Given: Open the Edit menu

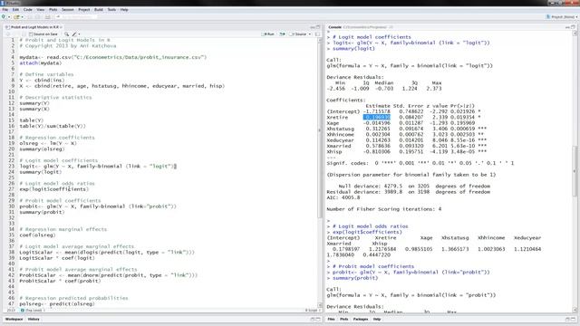Looking at the screenshot, I should click(15, 10).
